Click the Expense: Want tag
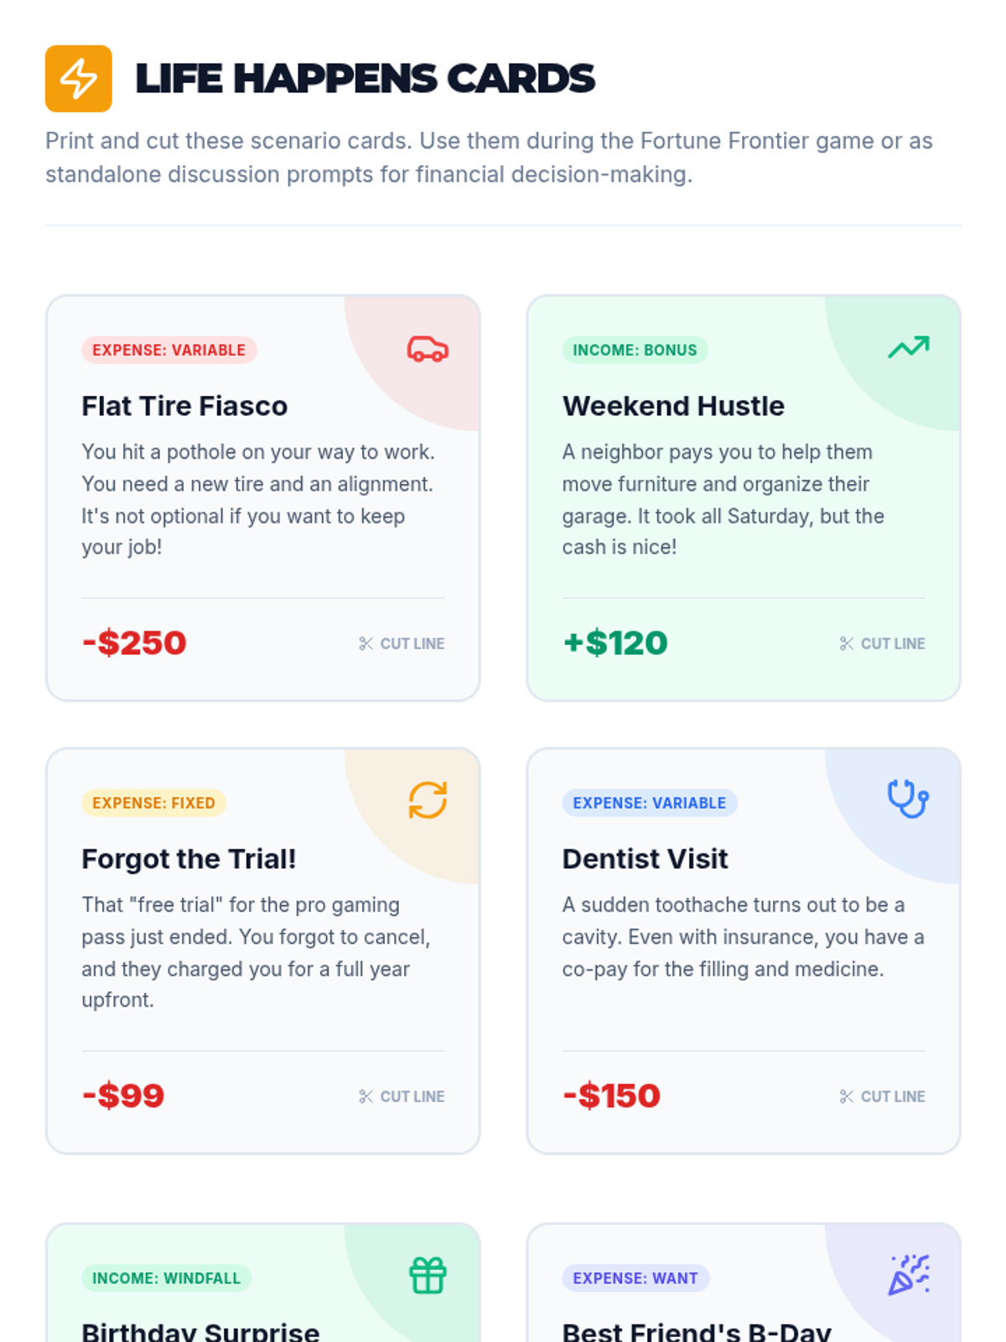The width and height of the screenshot is (1006, 1342). pos(635,1278)
